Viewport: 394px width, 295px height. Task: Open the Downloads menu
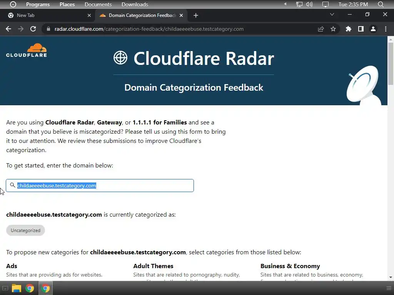[x=135, y=4]
